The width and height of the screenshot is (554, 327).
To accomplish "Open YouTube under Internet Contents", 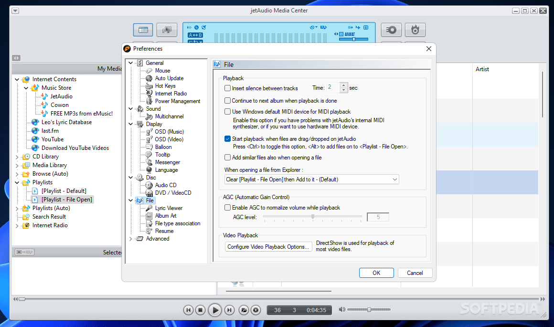I will (52, 139).
